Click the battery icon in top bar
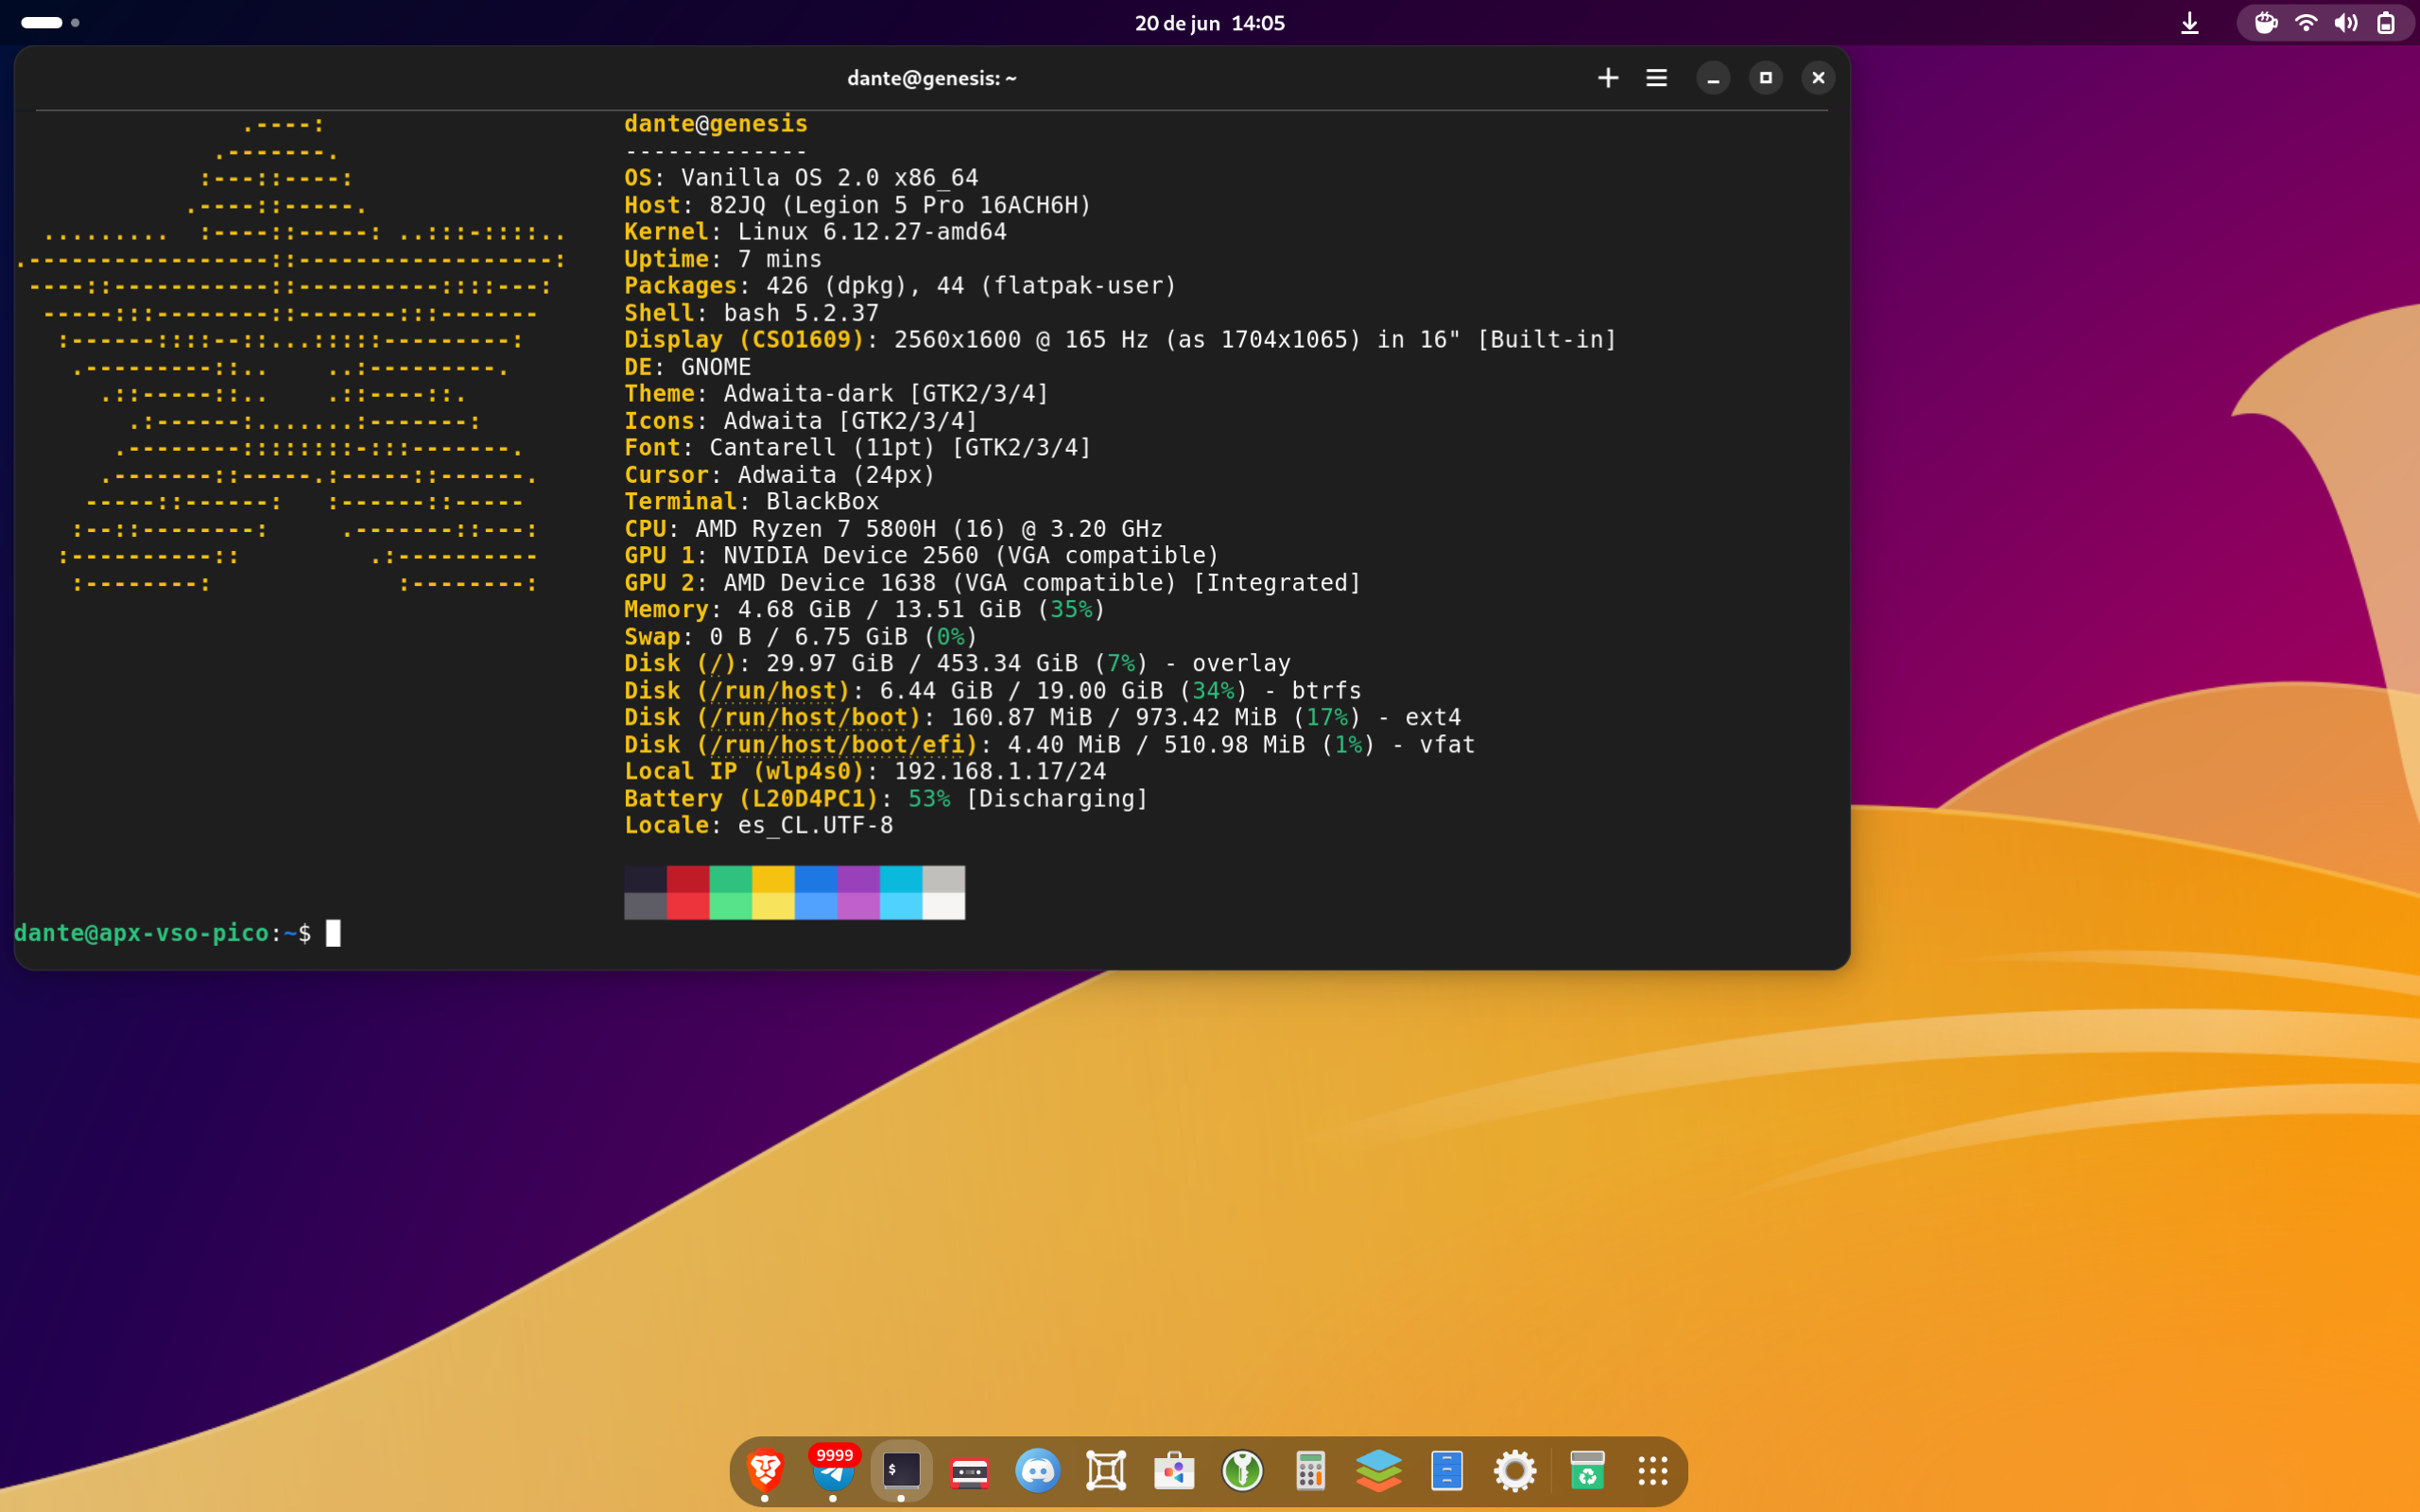 coord(2386,23)
